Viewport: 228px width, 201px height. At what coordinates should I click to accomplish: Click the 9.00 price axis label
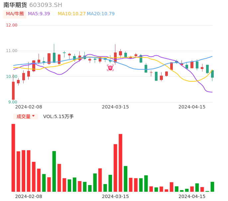point(13,102)
